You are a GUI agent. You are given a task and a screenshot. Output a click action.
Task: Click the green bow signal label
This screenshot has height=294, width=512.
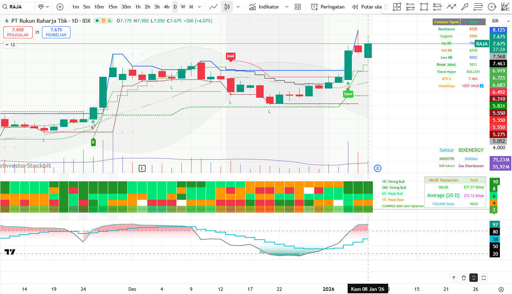click(348, 94)
